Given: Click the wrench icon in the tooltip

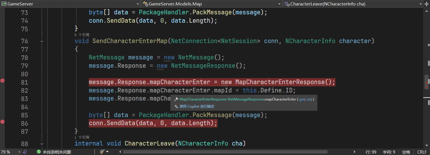Looking at the screenshot, I should pos(176,99).
